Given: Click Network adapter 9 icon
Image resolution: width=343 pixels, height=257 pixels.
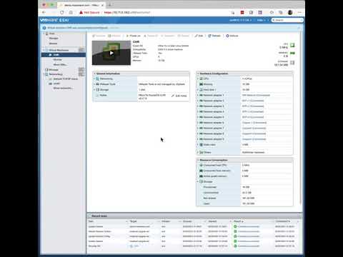Looking at the screenshot, I should point(201,139).
